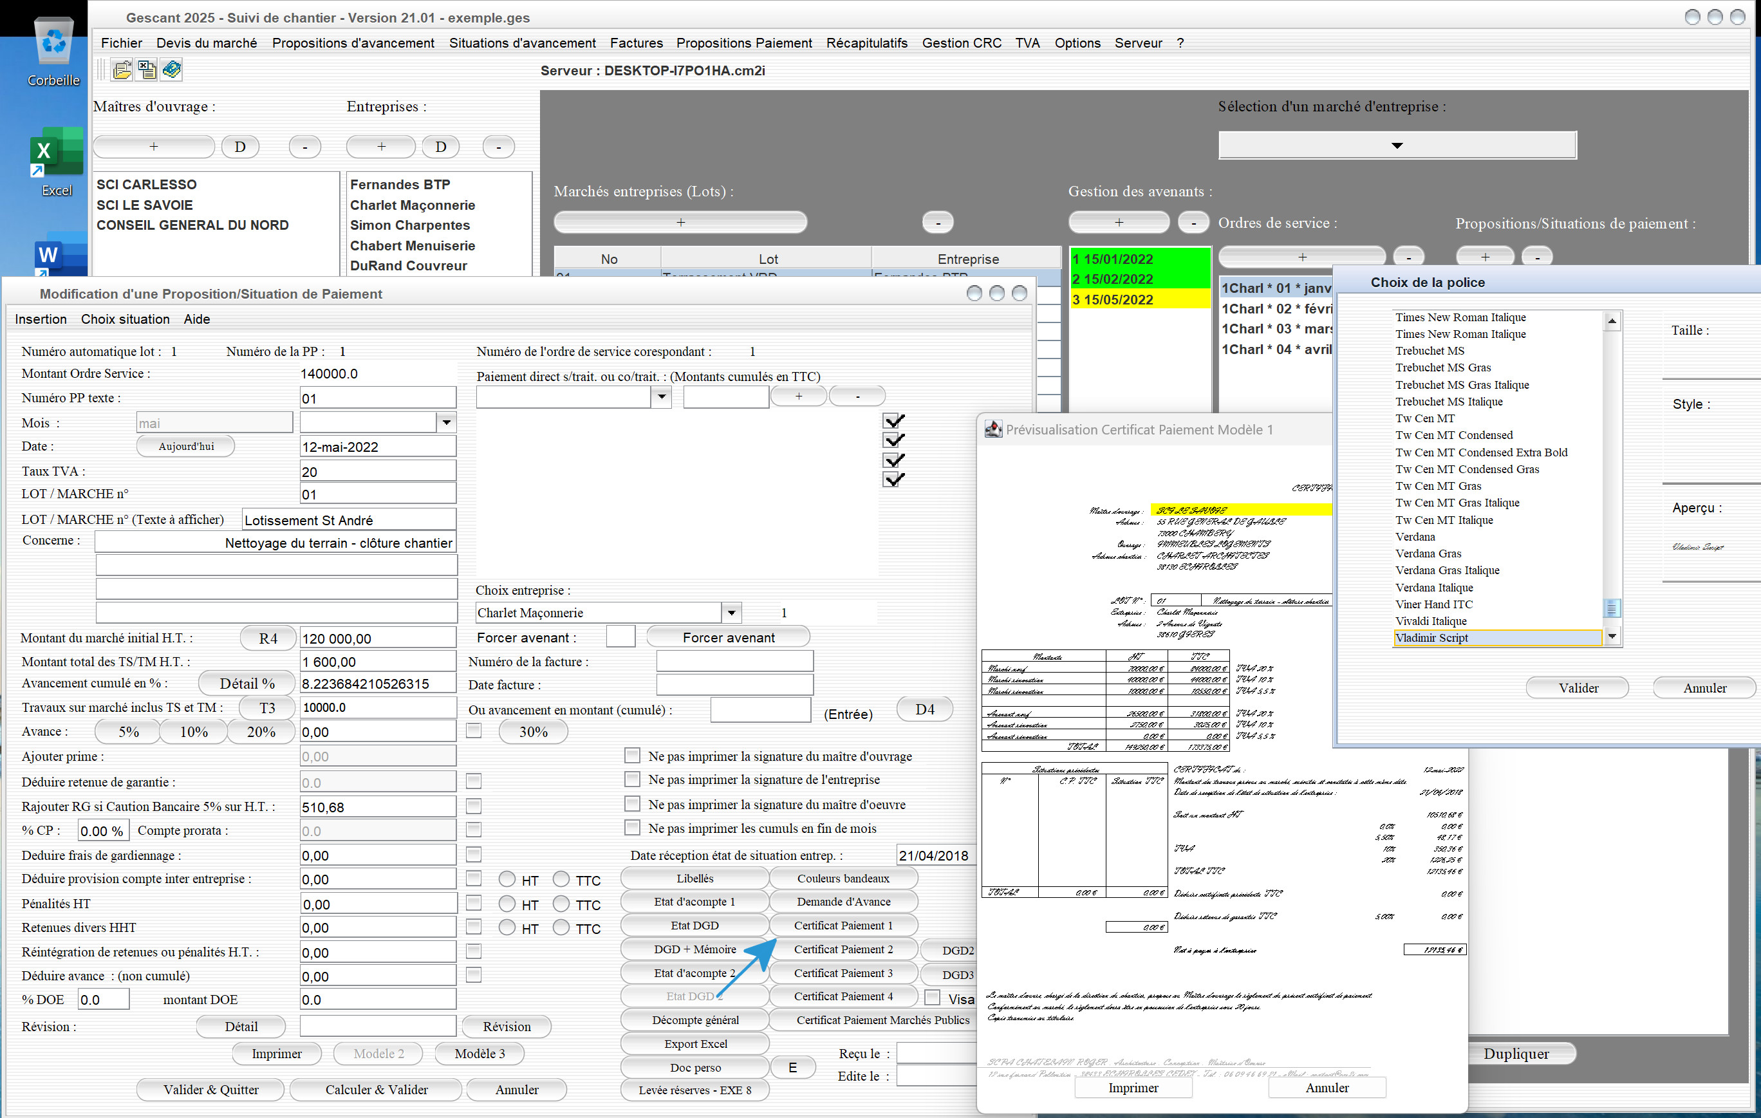The width and height of the screenshot is (1761, 1118).
Task: Select TTC radio for Retenues divers HHT row
Action: tap(561, 928)
